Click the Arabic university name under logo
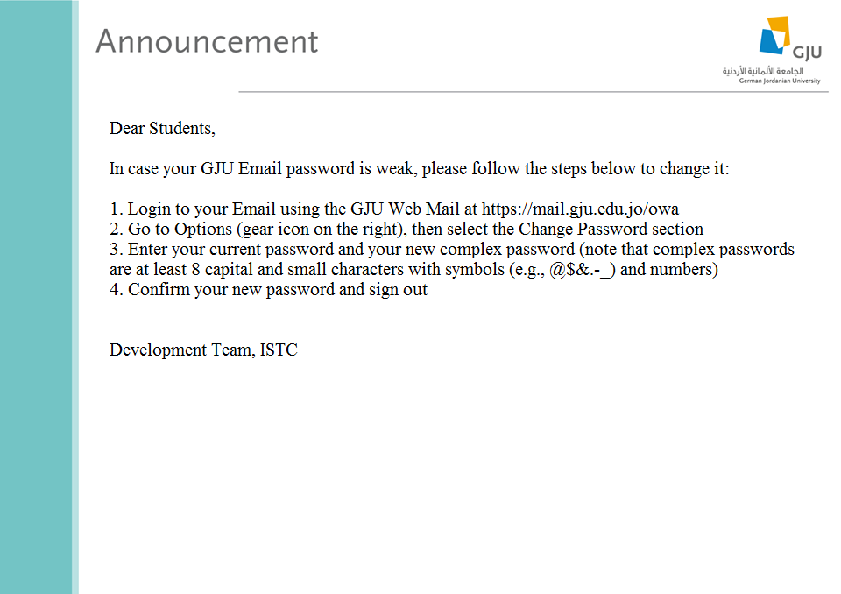Screen dimensions: 841x594 (762, 70)
